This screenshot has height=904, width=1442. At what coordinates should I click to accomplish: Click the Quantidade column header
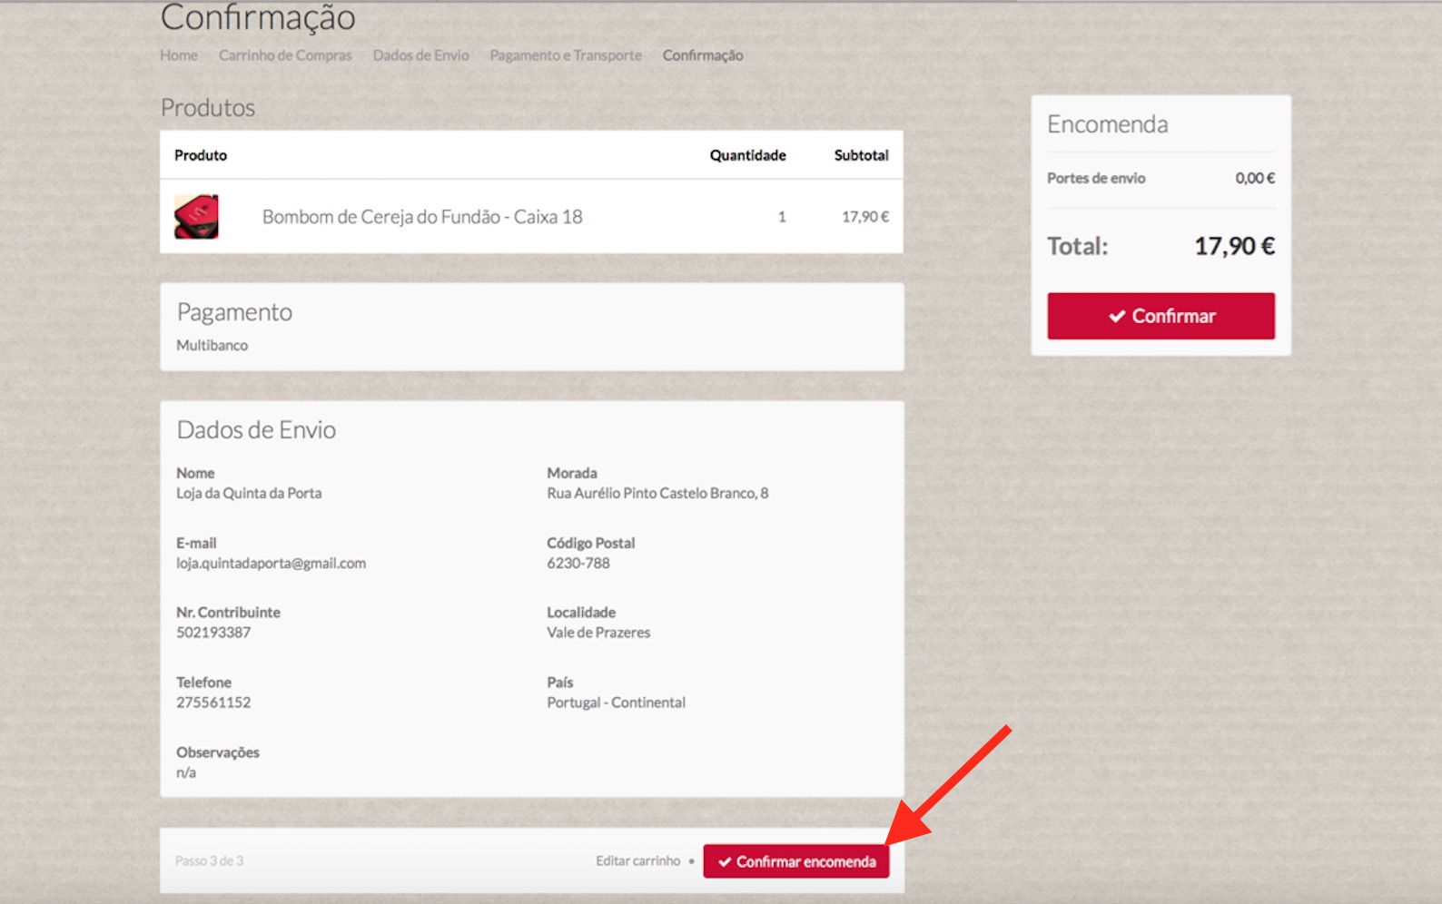pyautogui.click(x=747, y=155)
